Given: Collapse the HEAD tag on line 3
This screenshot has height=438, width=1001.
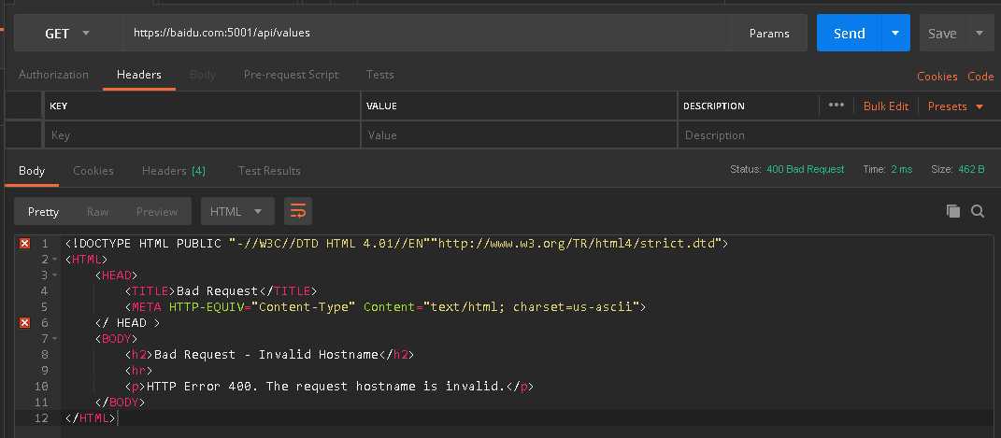Looking at the screenshot, I should (x=54, y=276).
